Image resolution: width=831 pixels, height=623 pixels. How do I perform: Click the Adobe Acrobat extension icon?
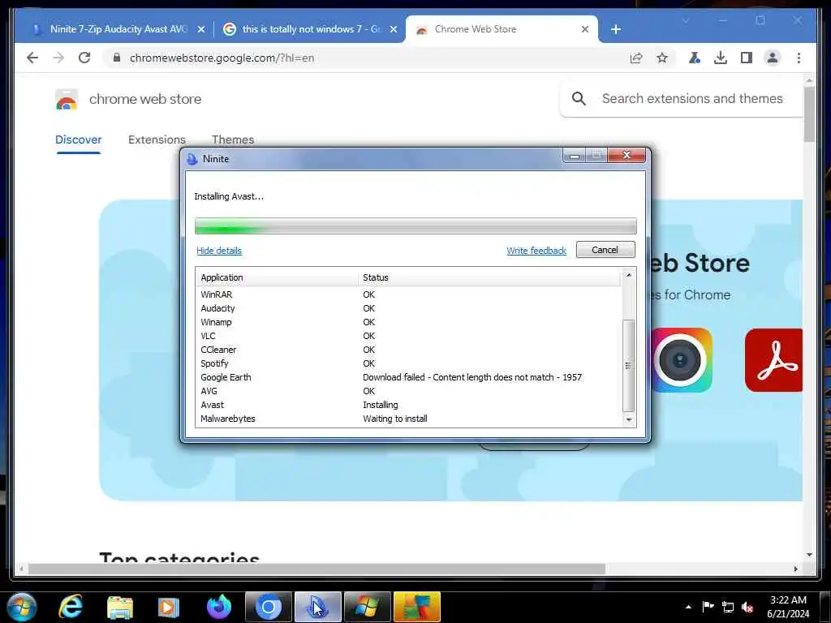pos(773,360)
